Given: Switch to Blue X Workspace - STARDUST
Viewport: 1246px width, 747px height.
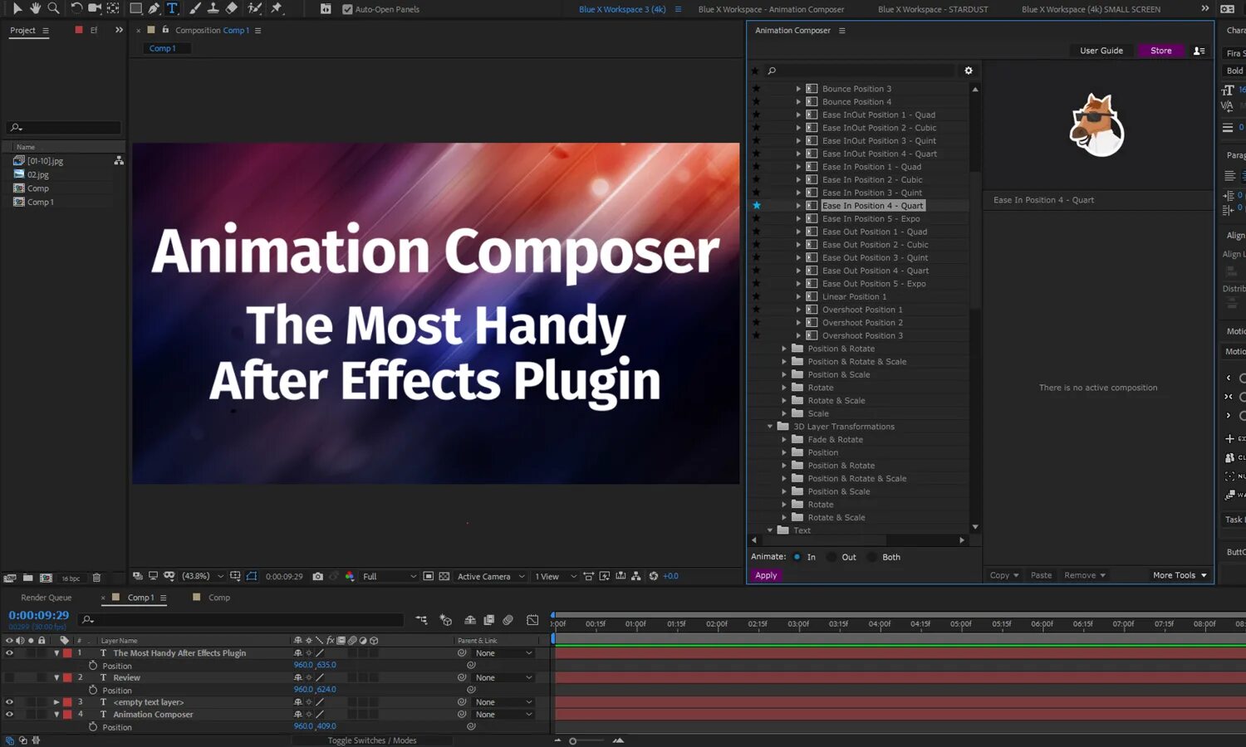Looking at the screenshot, I should pos(933,9).
